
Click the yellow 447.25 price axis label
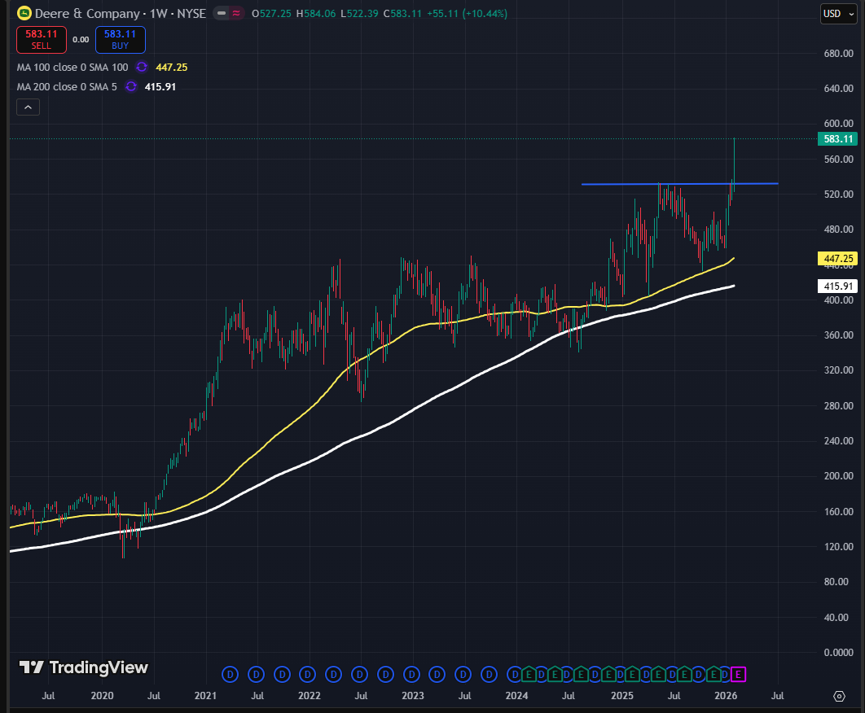(837, 258)
